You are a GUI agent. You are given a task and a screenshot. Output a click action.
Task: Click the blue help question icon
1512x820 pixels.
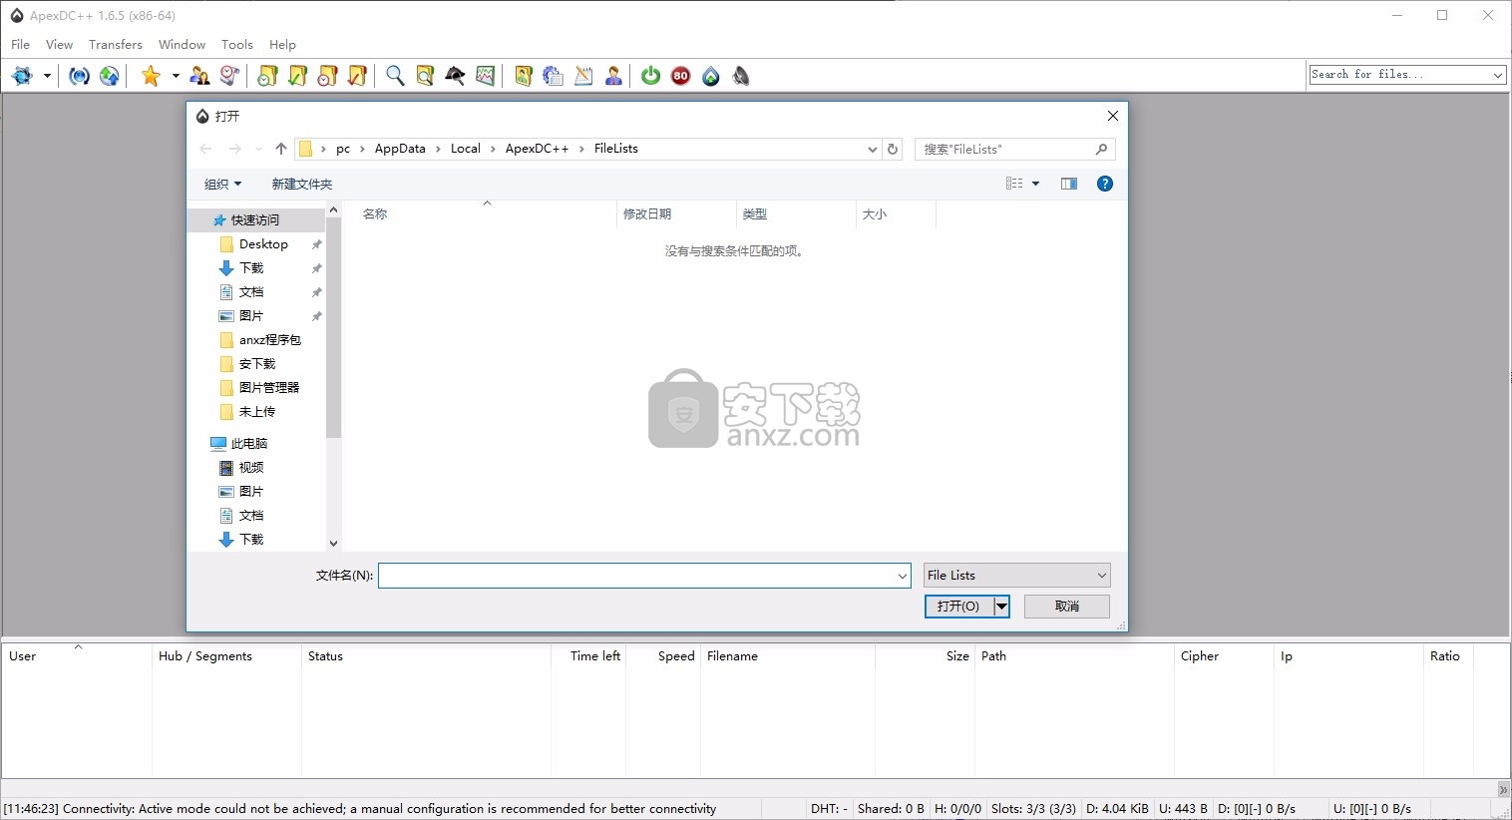(1105, 184)
